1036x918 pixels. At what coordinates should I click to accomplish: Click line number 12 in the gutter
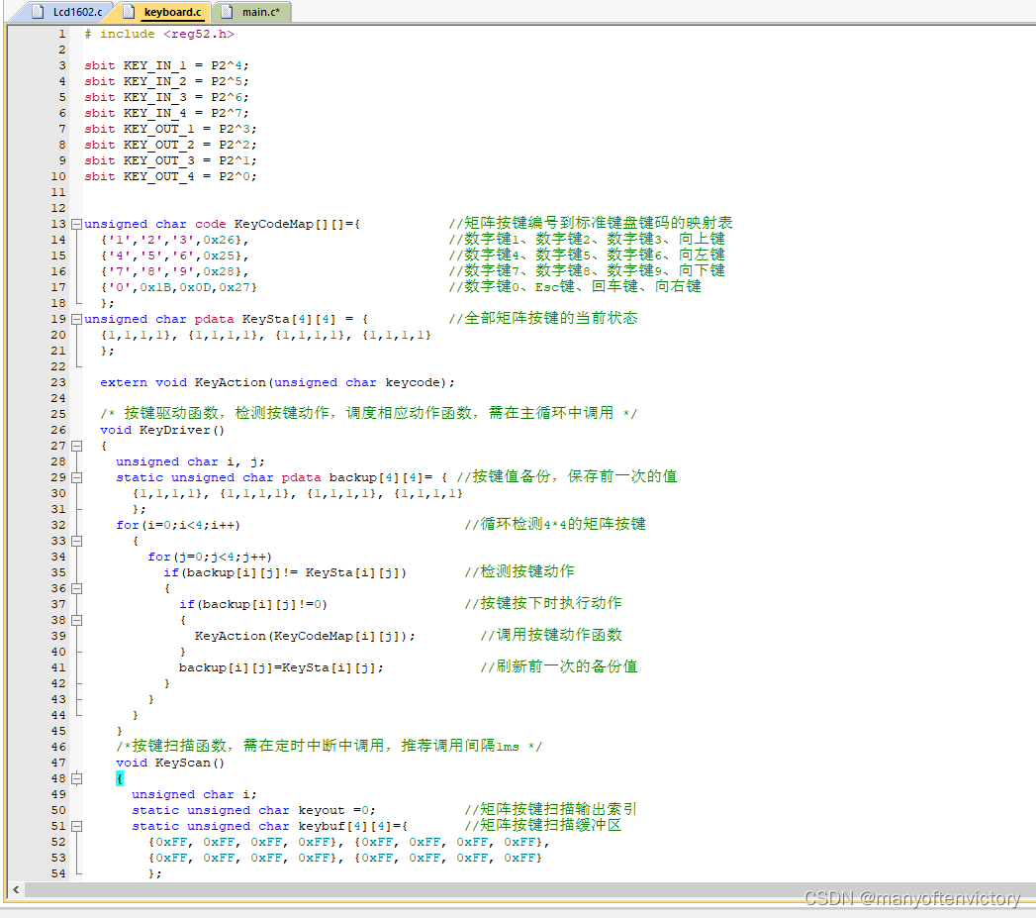tap(58, 208)
